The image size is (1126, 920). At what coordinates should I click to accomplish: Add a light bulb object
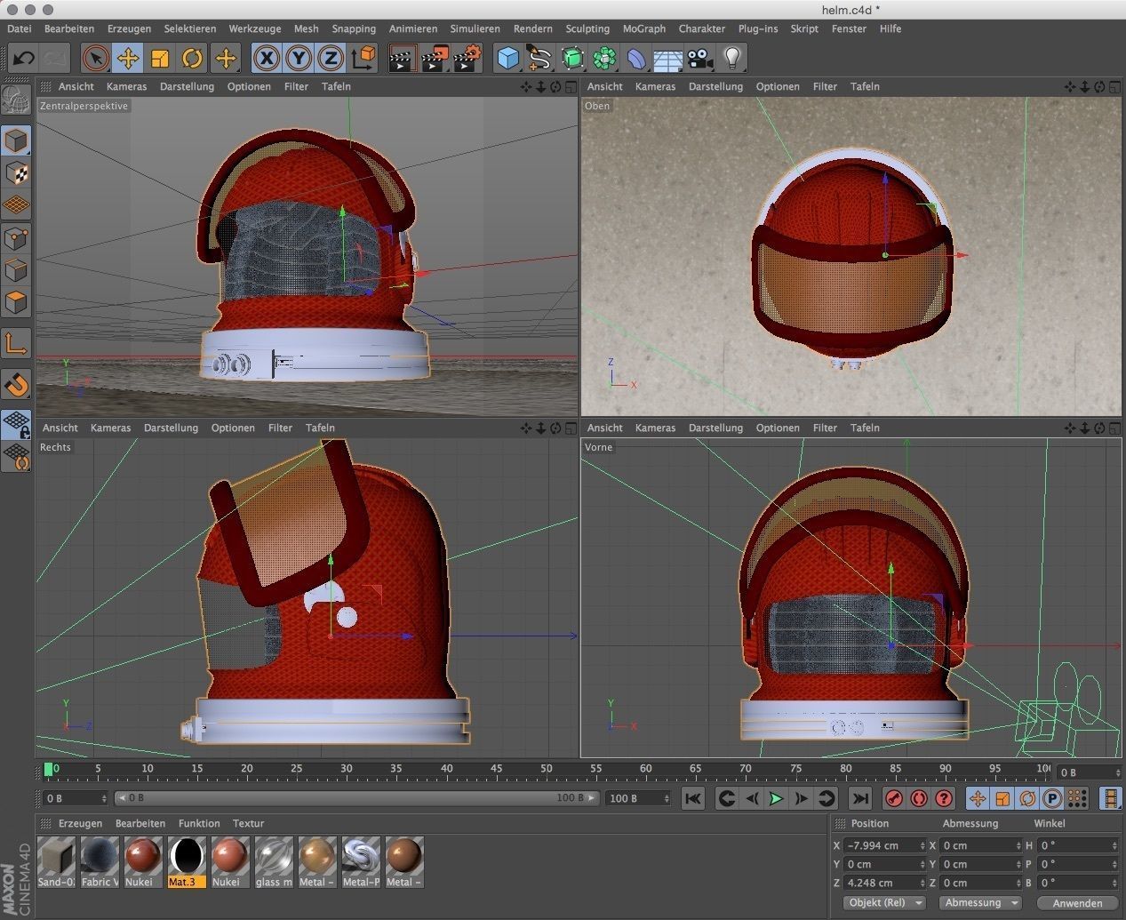(x=731, y=59)
